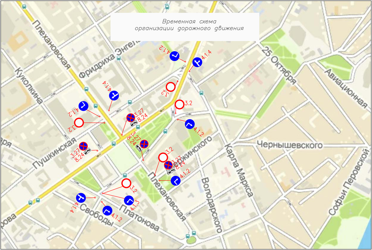Select the 4.1.4 sign left of the Свободы label

(x=81, y=198)
